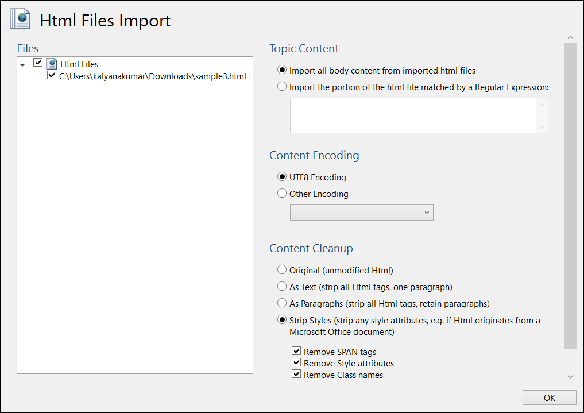This screenshot has width=584, height=413.
Task: Select As Text cleanup option
Action: 282,287
